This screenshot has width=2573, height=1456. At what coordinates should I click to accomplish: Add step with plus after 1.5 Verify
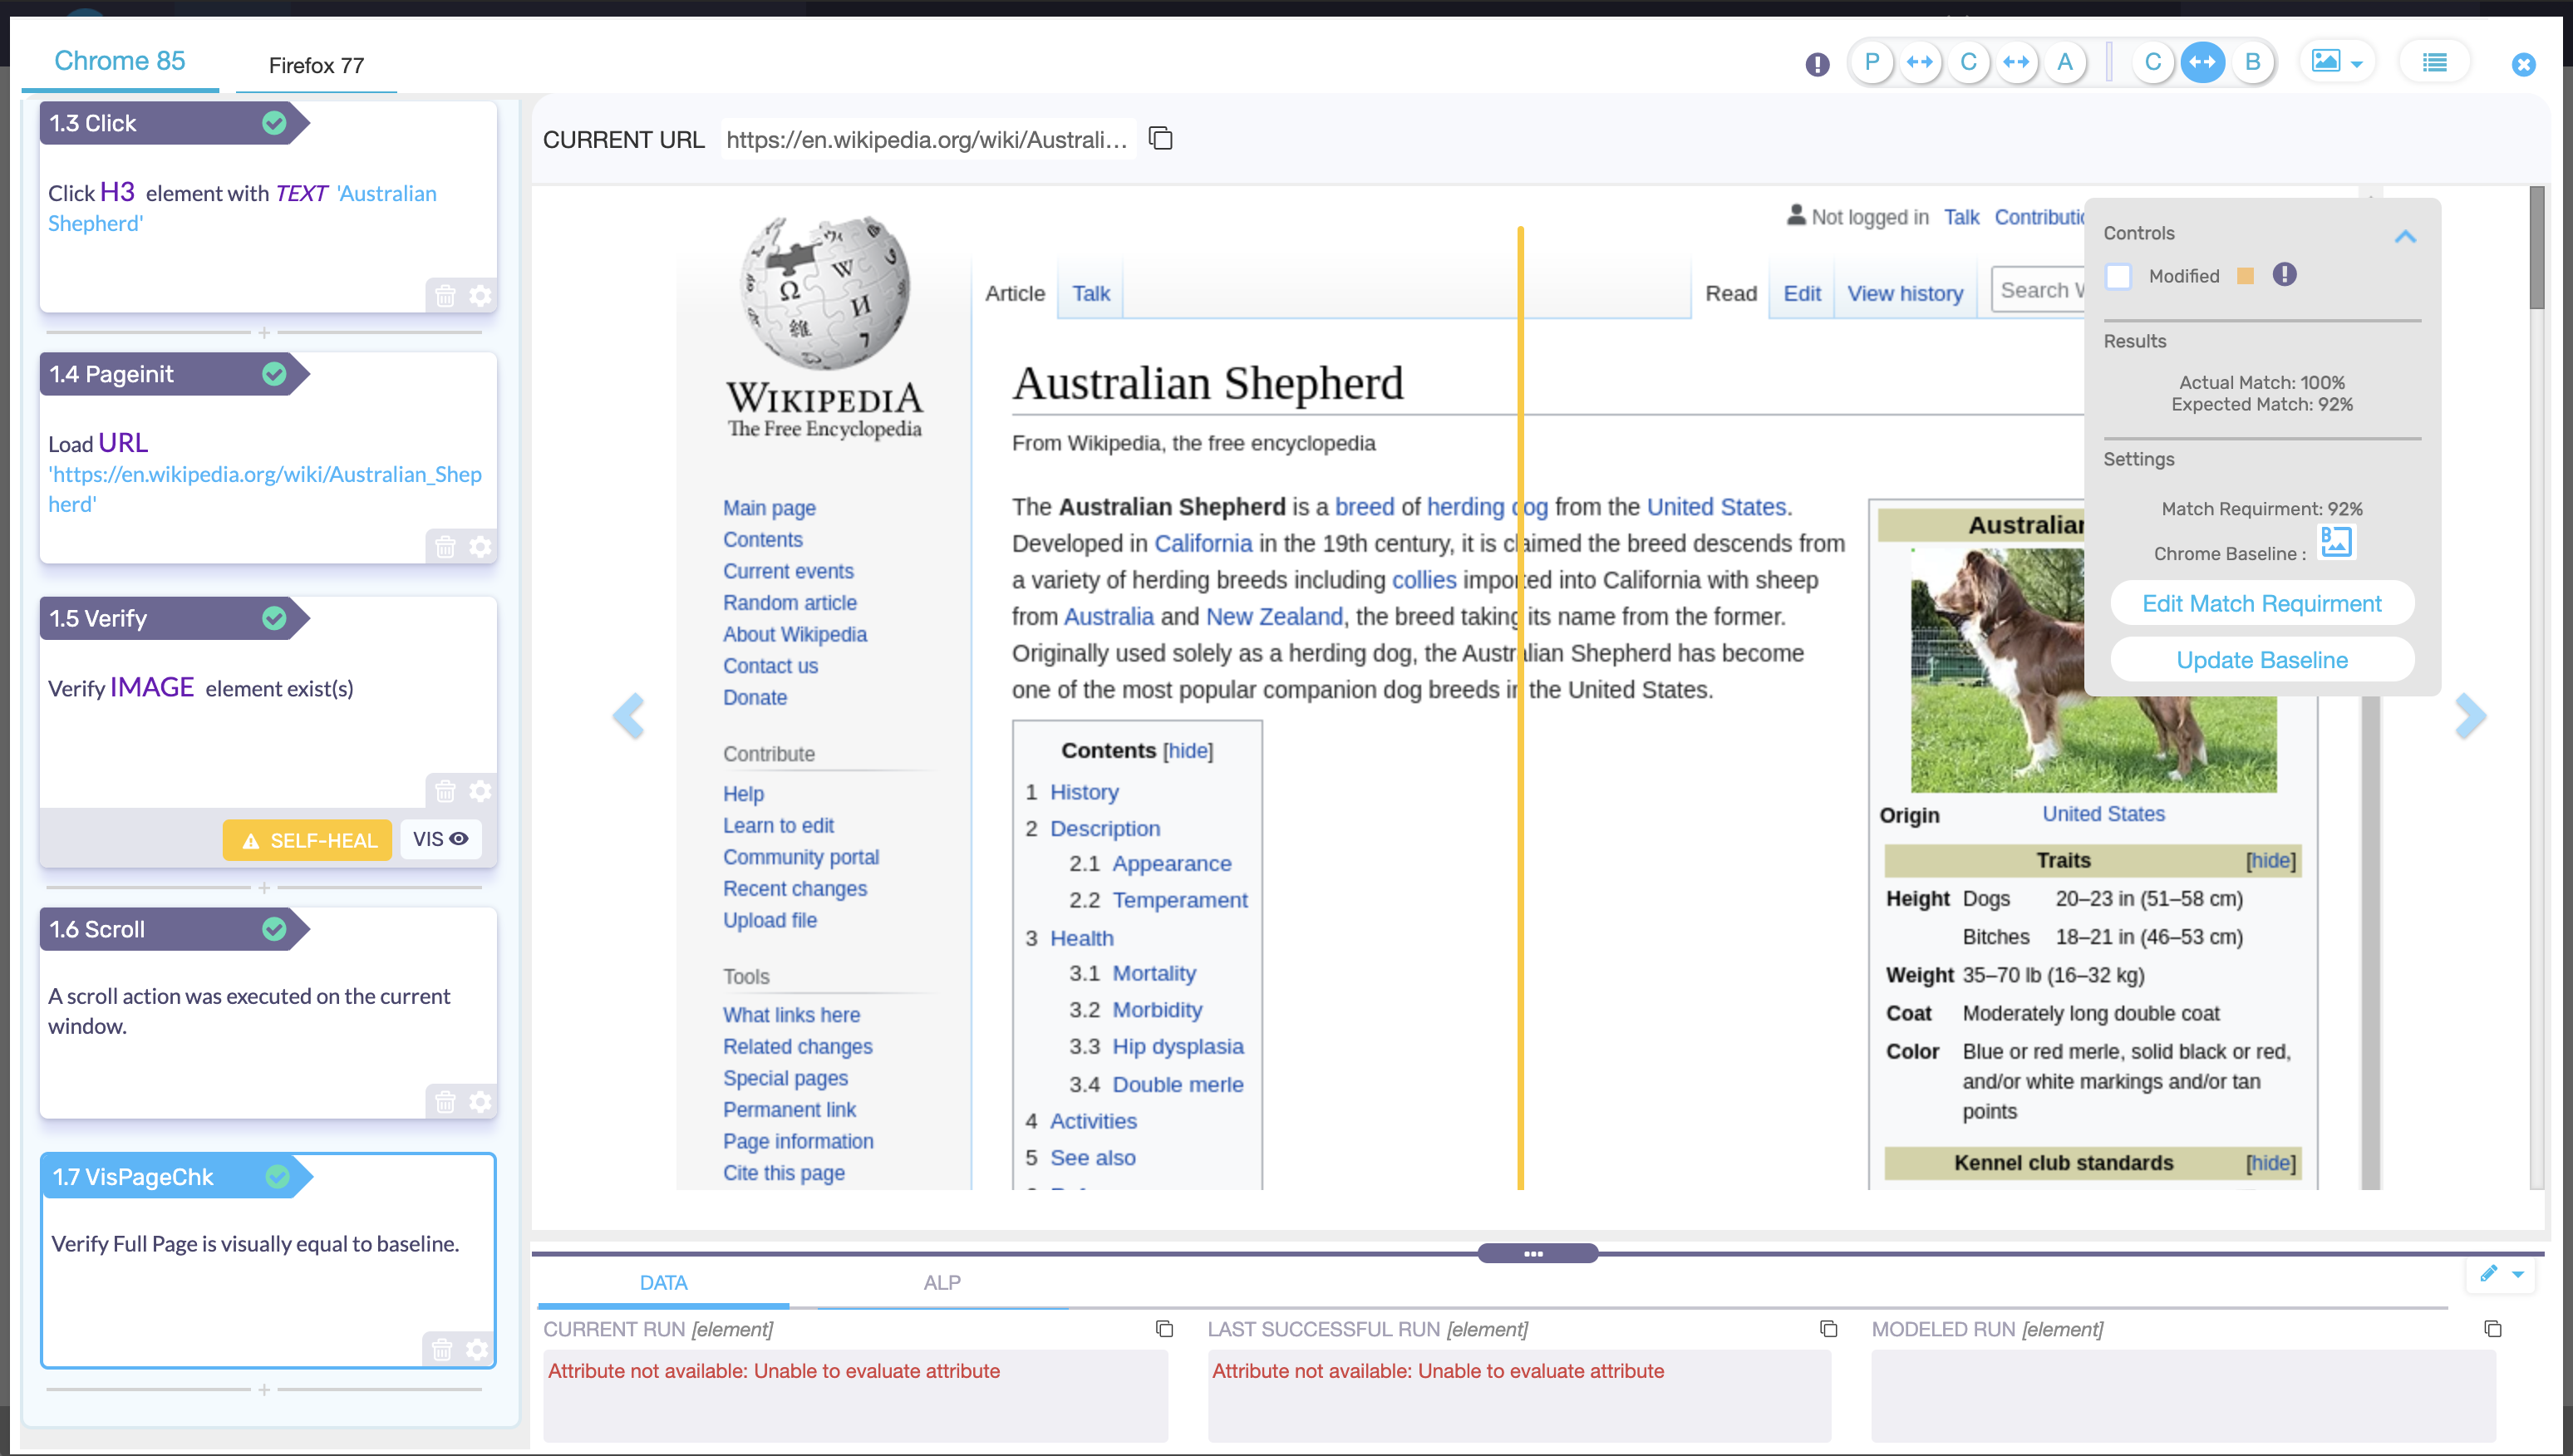[x=264, y=888]
